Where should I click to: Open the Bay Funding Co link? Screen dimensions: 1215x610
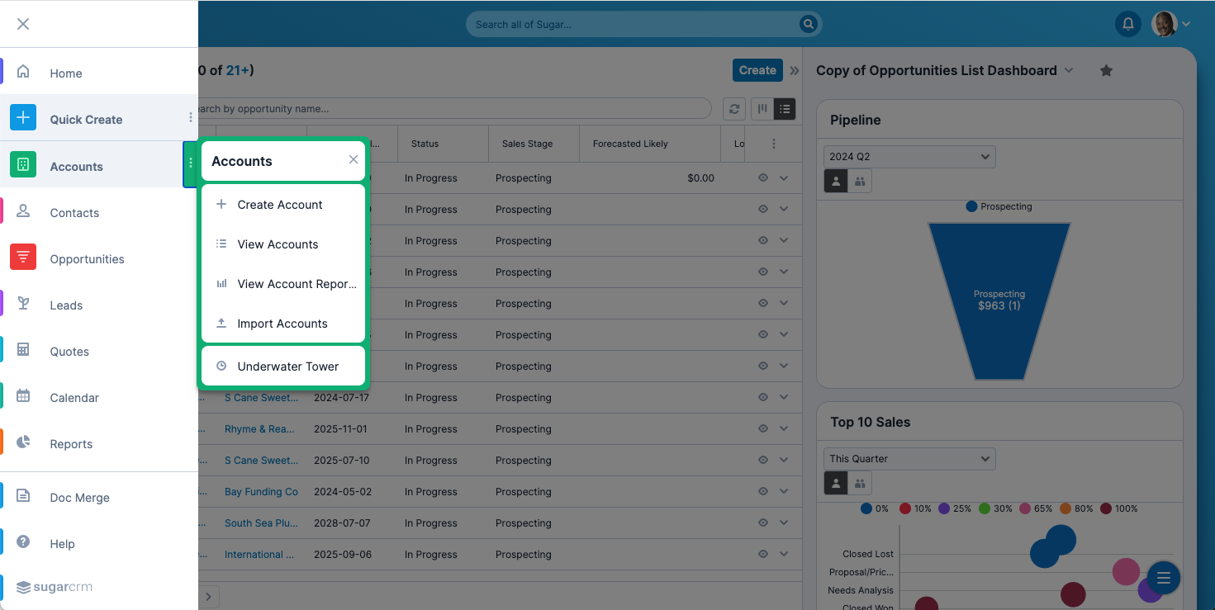261,492
